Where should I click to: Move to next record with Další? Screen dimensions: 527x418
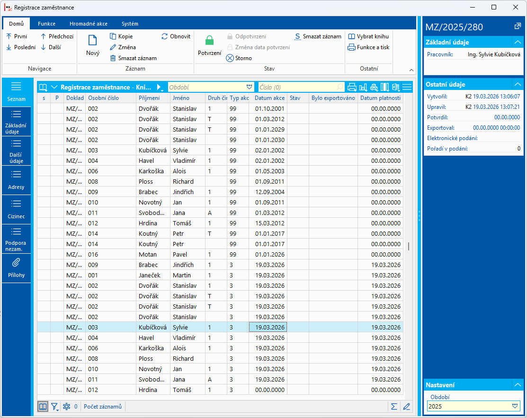(51, 47)
